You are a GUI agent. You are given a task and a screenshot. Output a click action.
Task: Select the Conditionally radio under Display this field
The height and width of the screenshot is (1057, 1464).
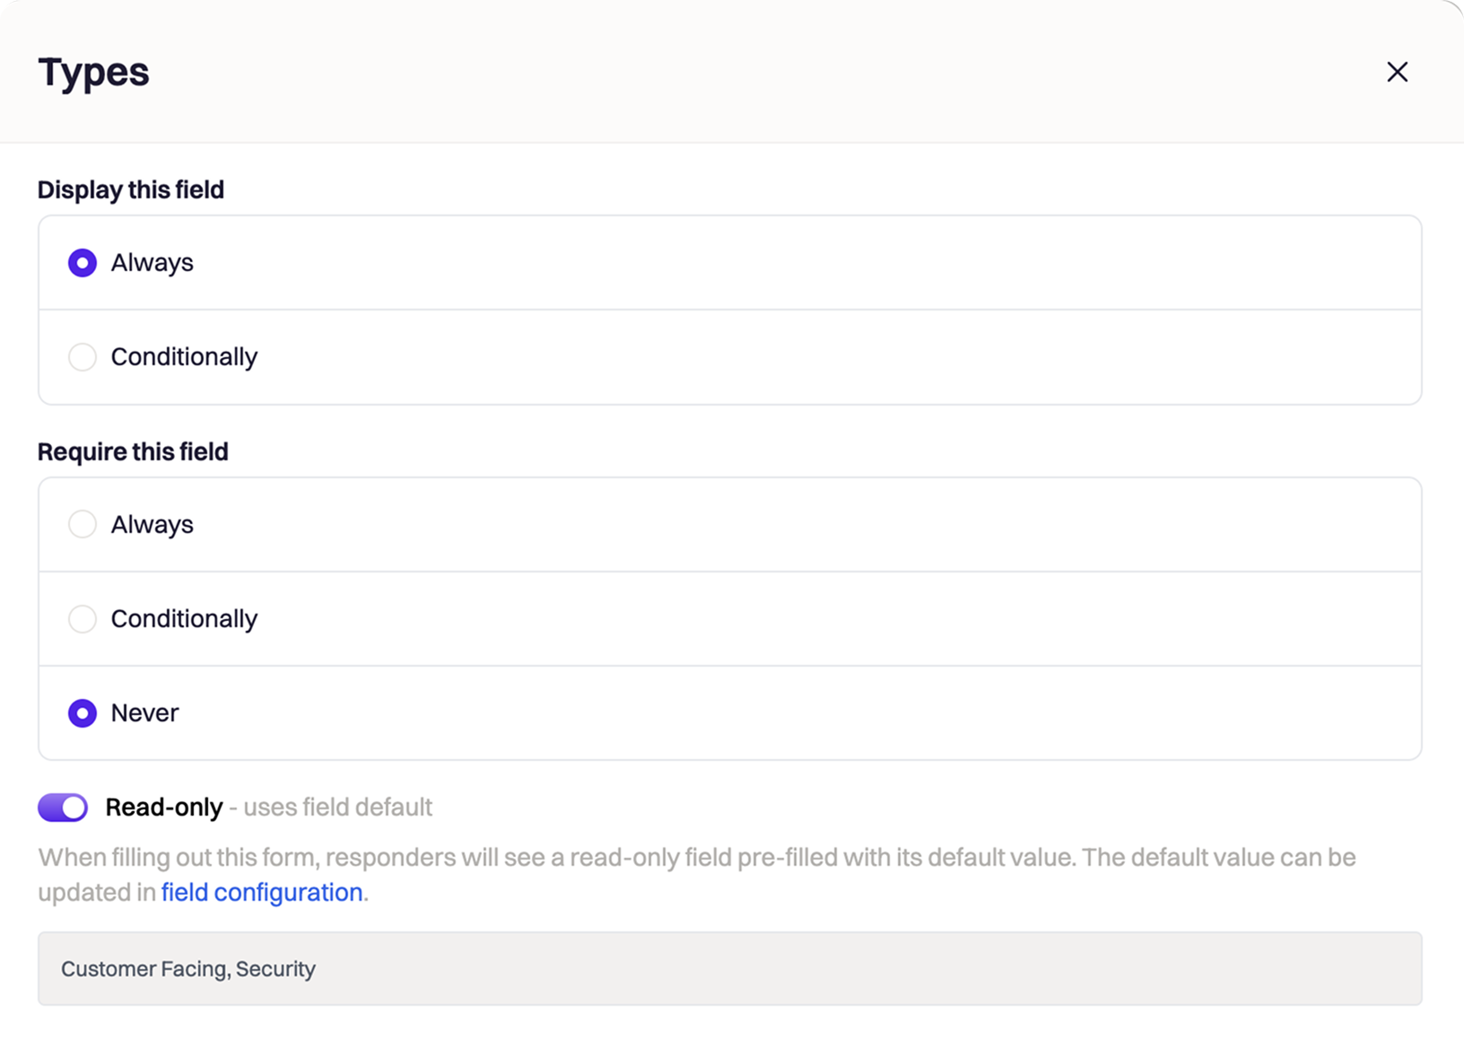click(83, 357)
